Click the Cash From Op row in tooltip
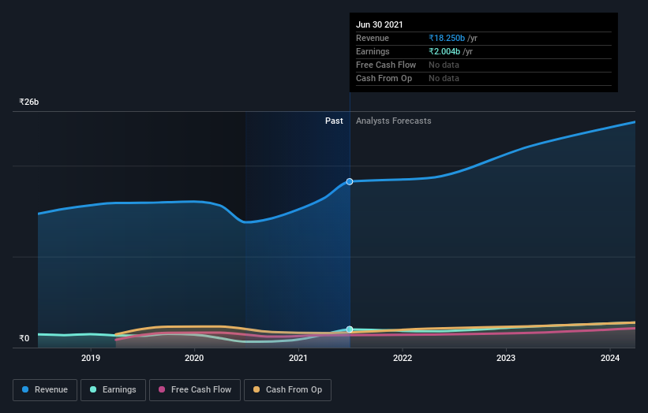 484,78
